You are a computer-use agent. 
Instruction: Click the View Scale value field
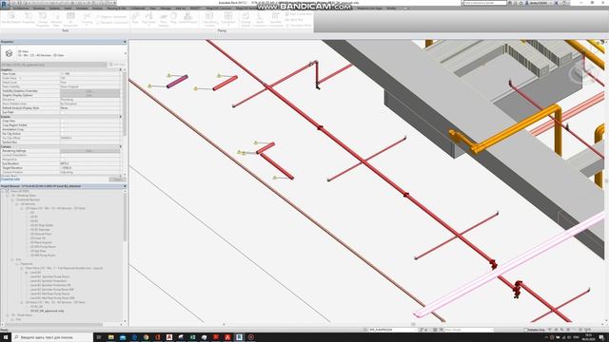tap(89, 74)
